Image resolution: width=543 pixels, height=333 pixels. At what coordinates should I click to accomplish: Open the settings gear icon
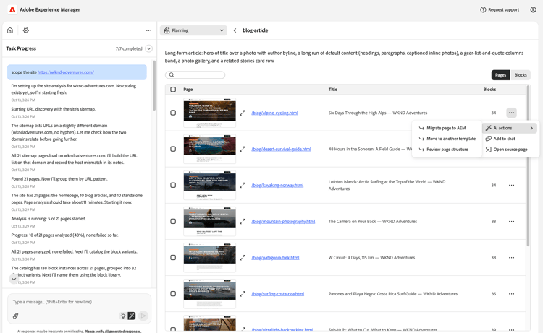point(26,30)
